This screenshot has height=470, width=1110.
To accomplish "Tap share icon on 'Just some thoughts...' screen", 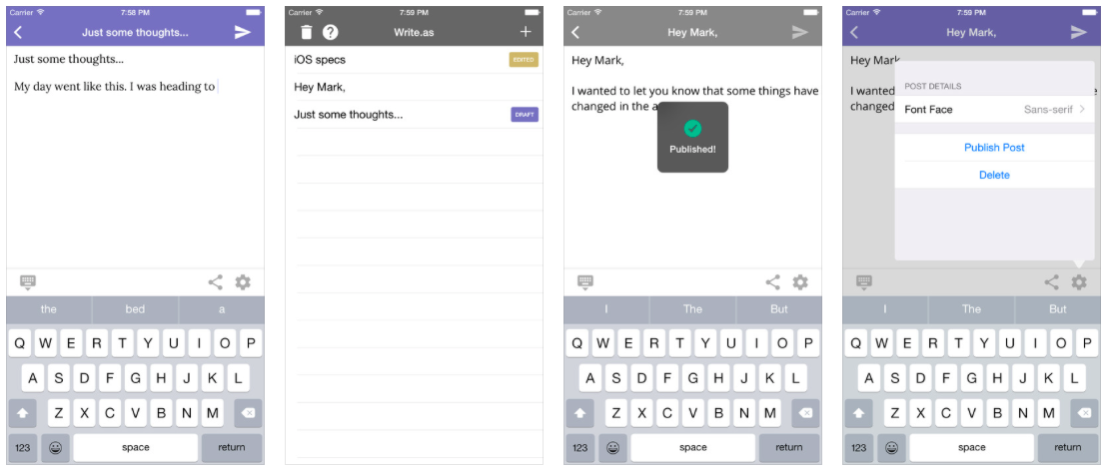I will (215, 282).
